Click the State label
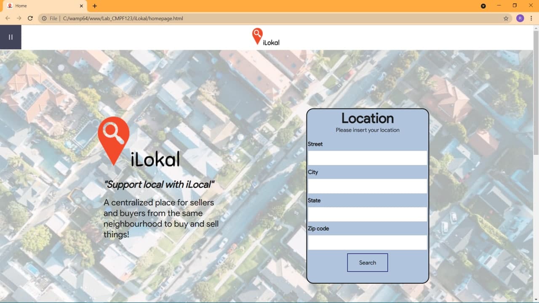539x303 pixels. [314, 200]
